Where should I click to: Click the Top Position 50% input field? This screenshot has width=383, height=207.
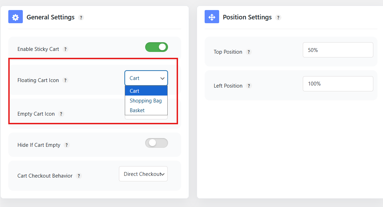(x=338, y=50)
